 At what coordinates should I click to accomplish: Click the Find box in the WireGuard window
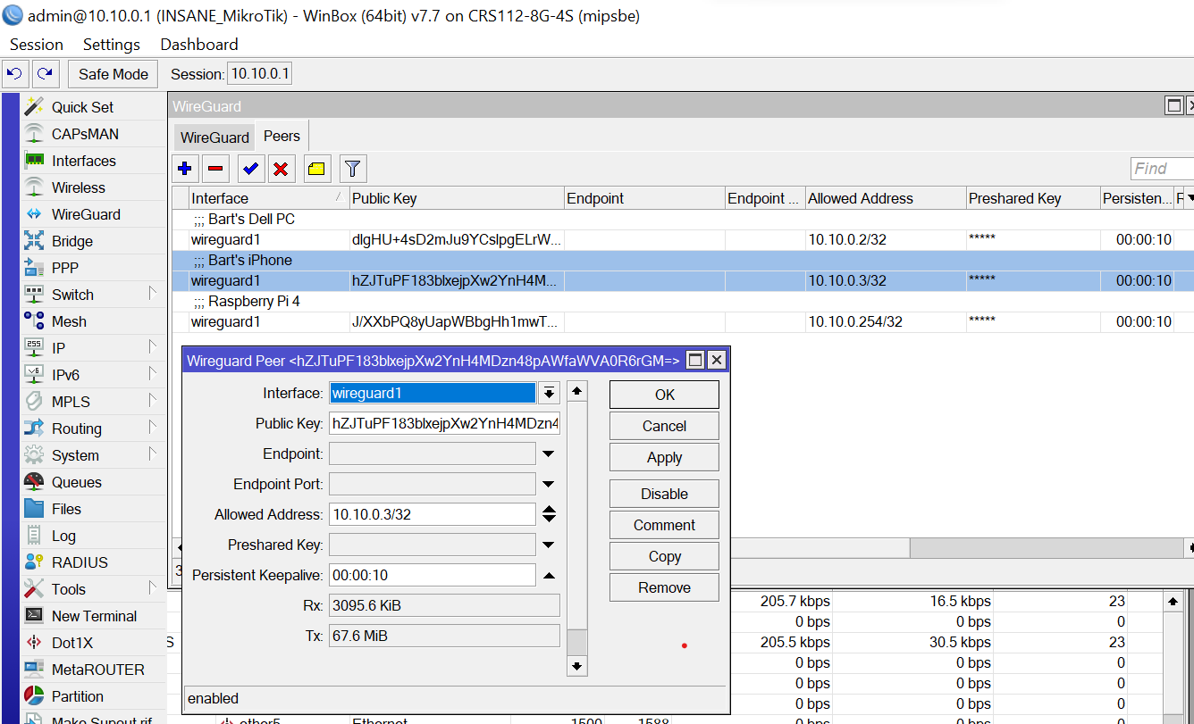[1162, 169]
